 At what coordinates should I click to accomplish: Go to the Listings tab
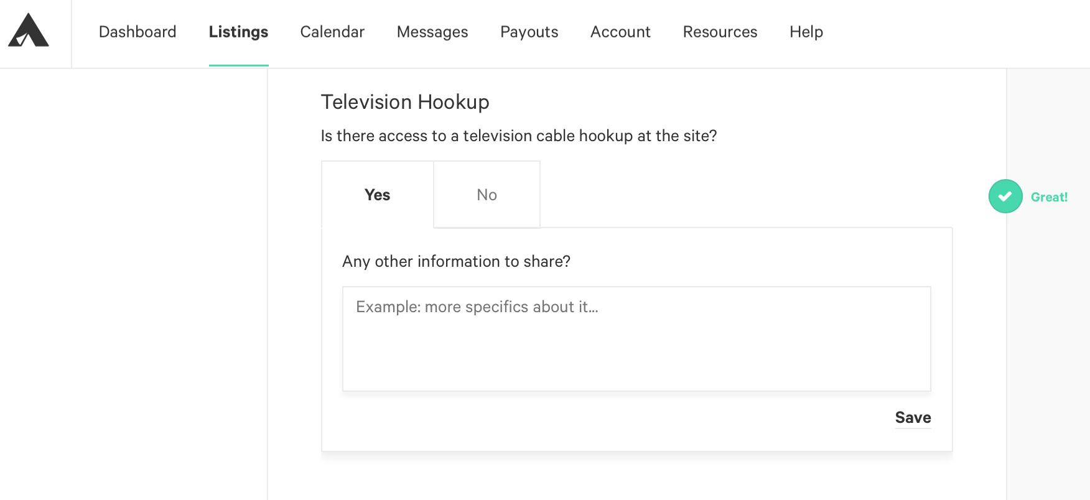[238, 32]
